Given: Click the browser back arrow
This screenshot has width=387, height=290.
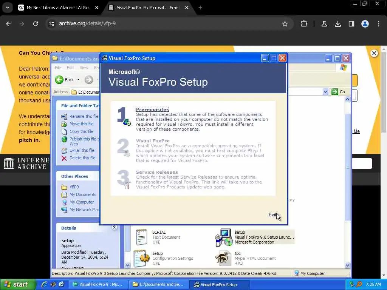Looking at the screenshot, I should coord(8,24).
